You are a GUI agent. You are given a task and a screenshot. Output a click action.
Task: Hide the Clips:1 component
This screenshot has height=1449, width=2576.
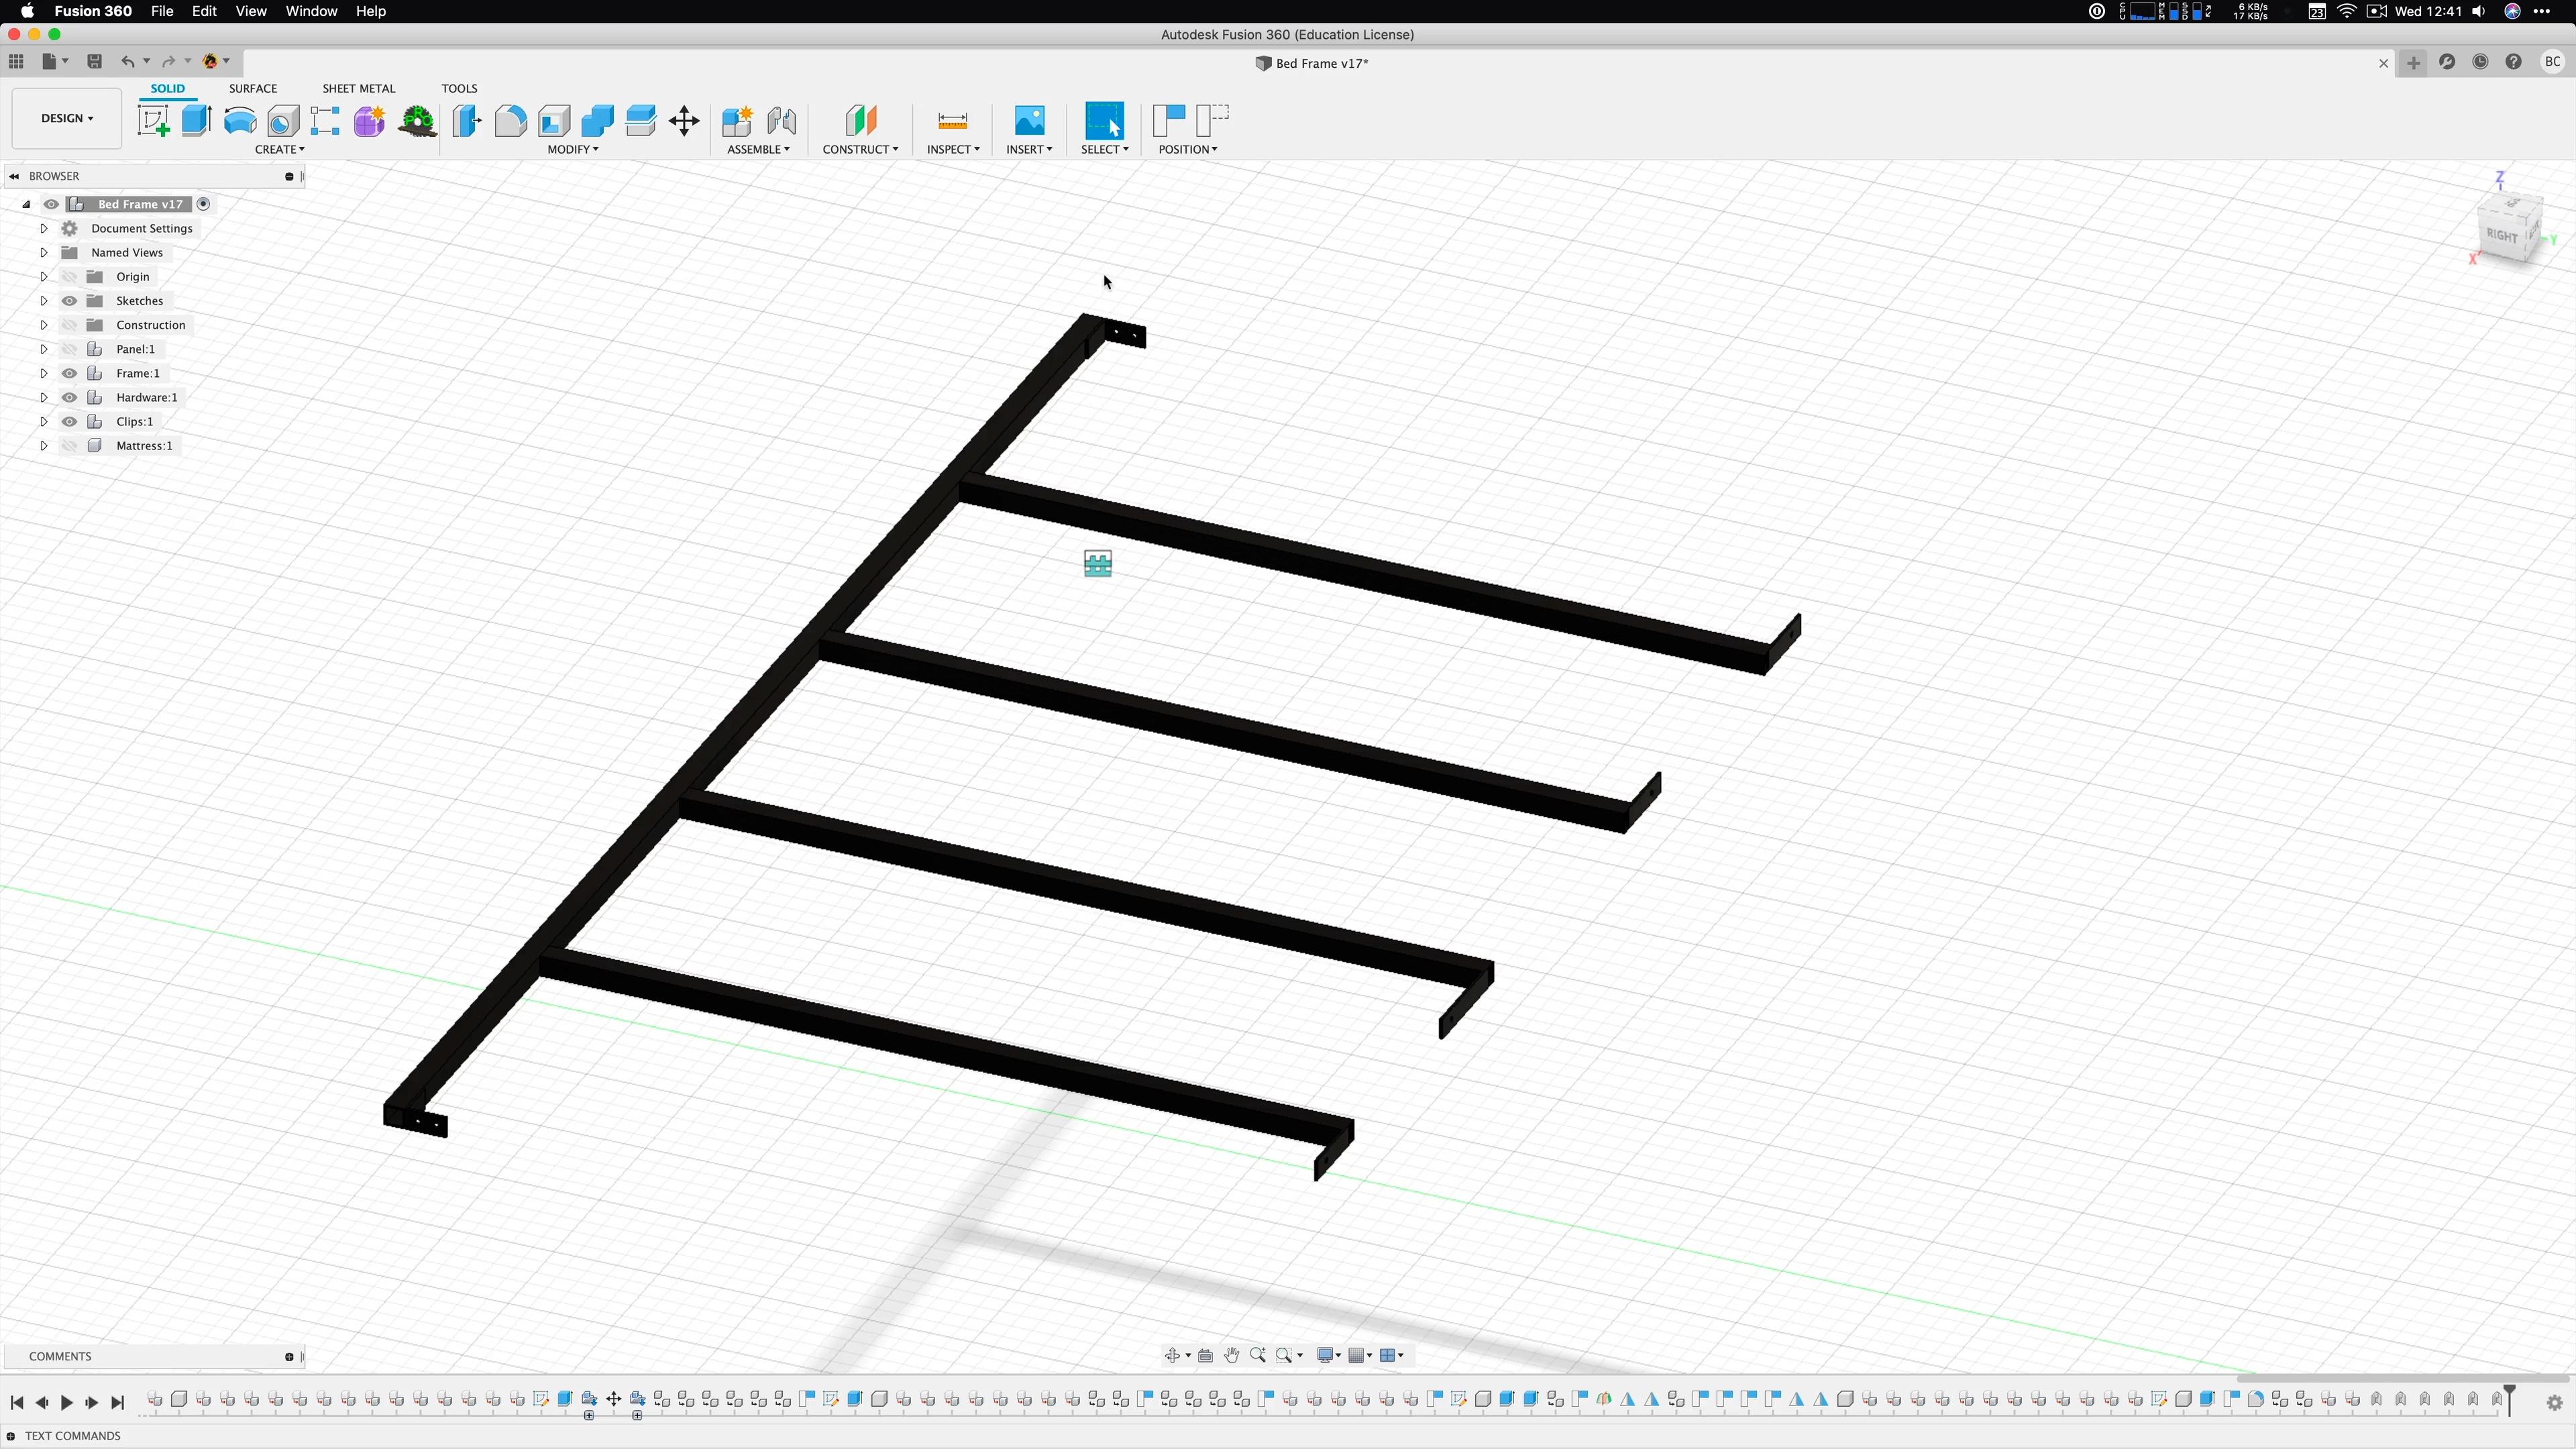coord(69,422)
